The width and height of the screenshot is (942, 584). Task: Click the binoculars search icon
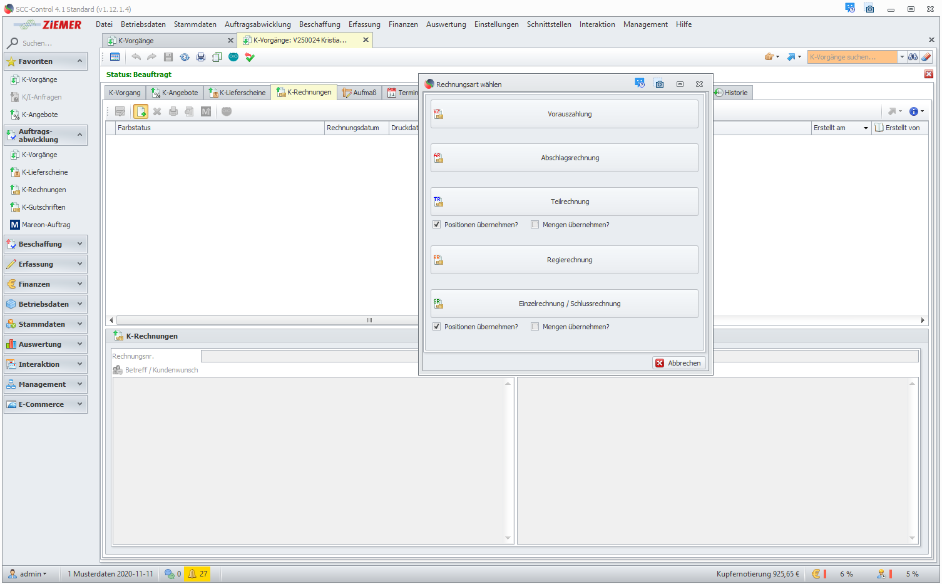913,57
